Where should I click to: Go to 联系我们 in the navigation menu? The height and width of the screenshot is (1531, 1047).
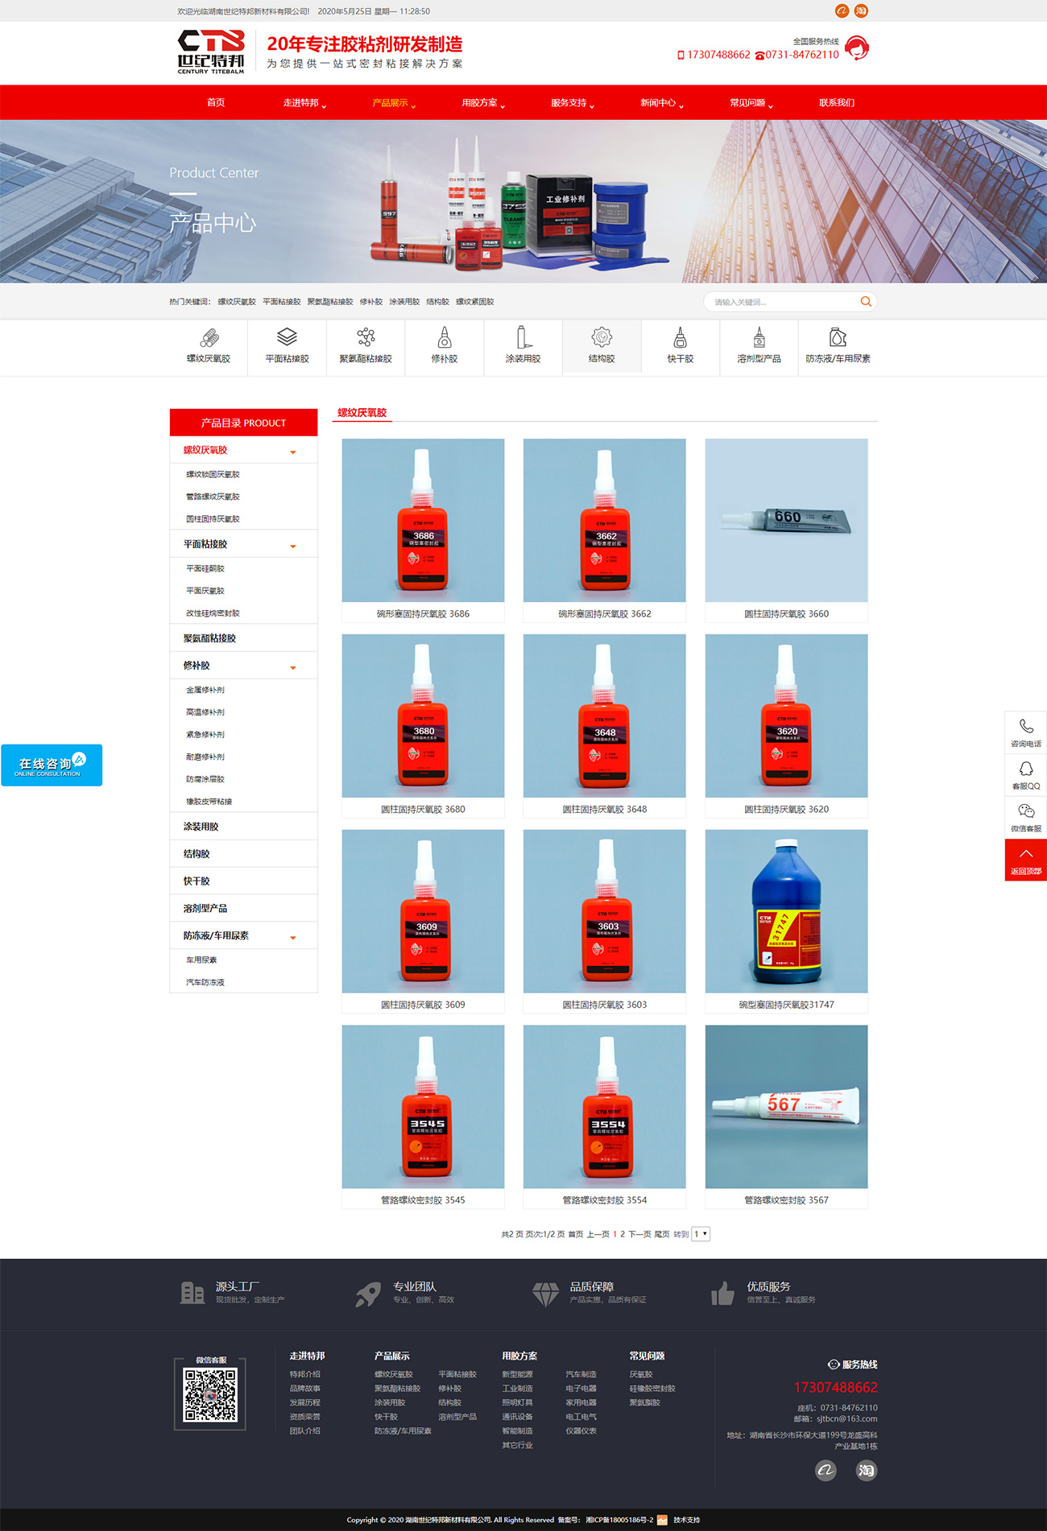(x=836, y=103)
